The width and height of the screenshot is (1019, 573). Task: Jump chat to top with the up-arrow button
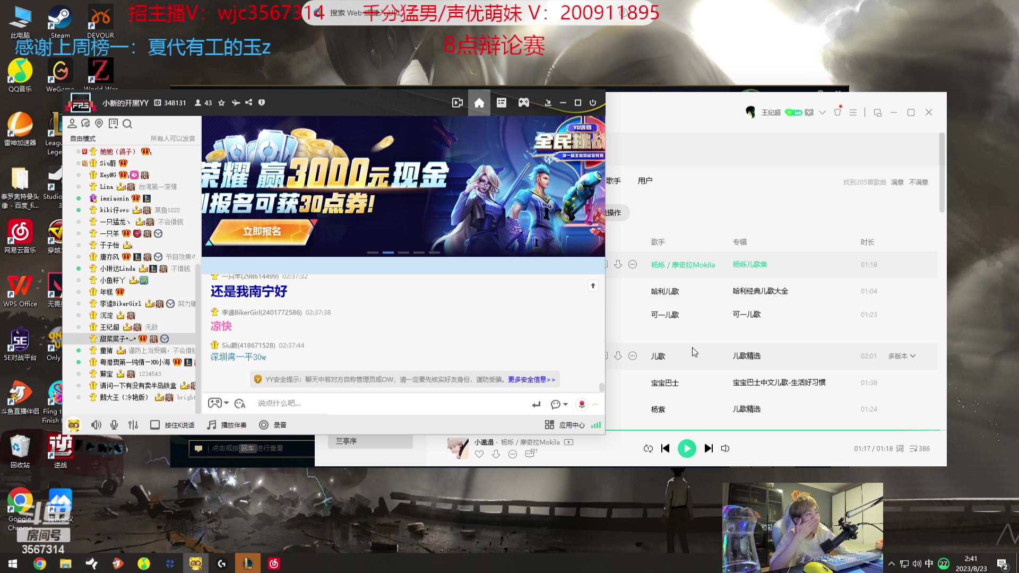(593, 285)
